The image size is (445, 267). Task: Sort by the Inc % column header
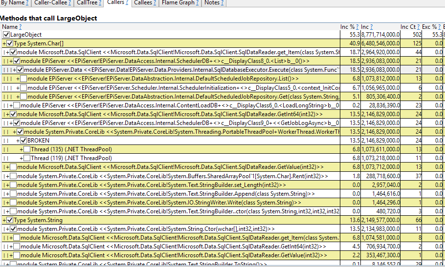point(347,26)
